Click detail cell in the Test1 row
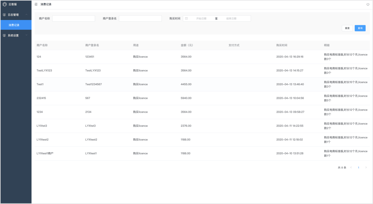Screen dimensions: 373x204 click(346, 84)
